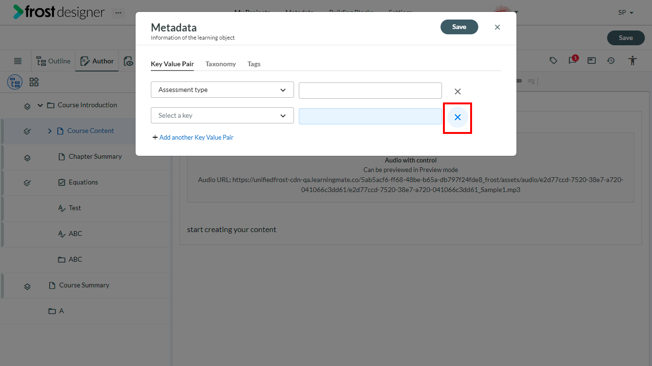The image size is (652, 366).
Task: Click Add another Key Value Pair
Action: pos(193,137)
